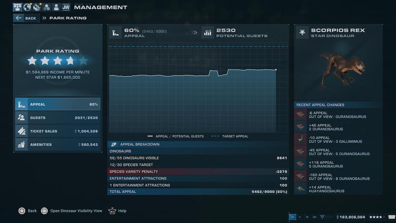This screenshot has width=396, height=223.
Task: Select the 12/30 Species Target row
Action: pyautogui.click(x=198, y=165)
